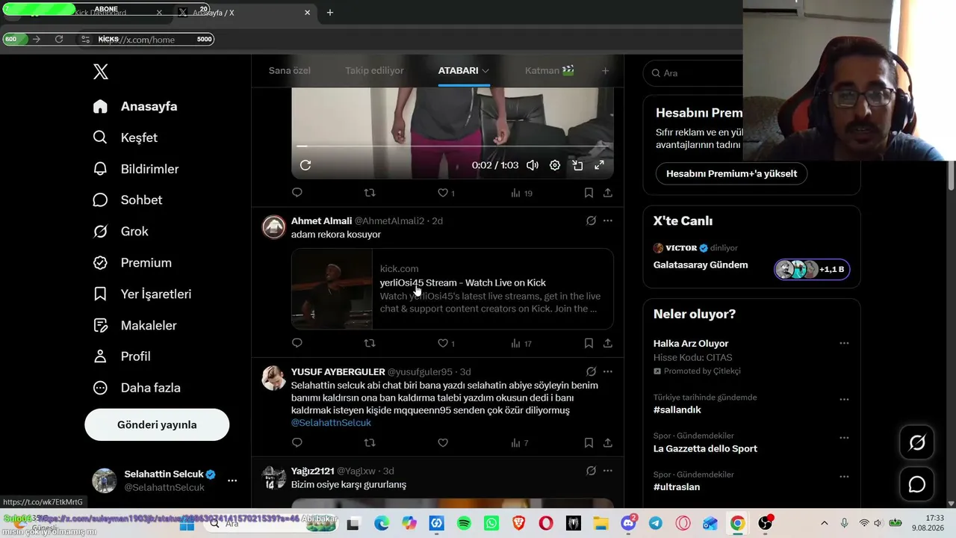Seek on the video progress bar
Viewport: 956px width, 538px height.
453,146
